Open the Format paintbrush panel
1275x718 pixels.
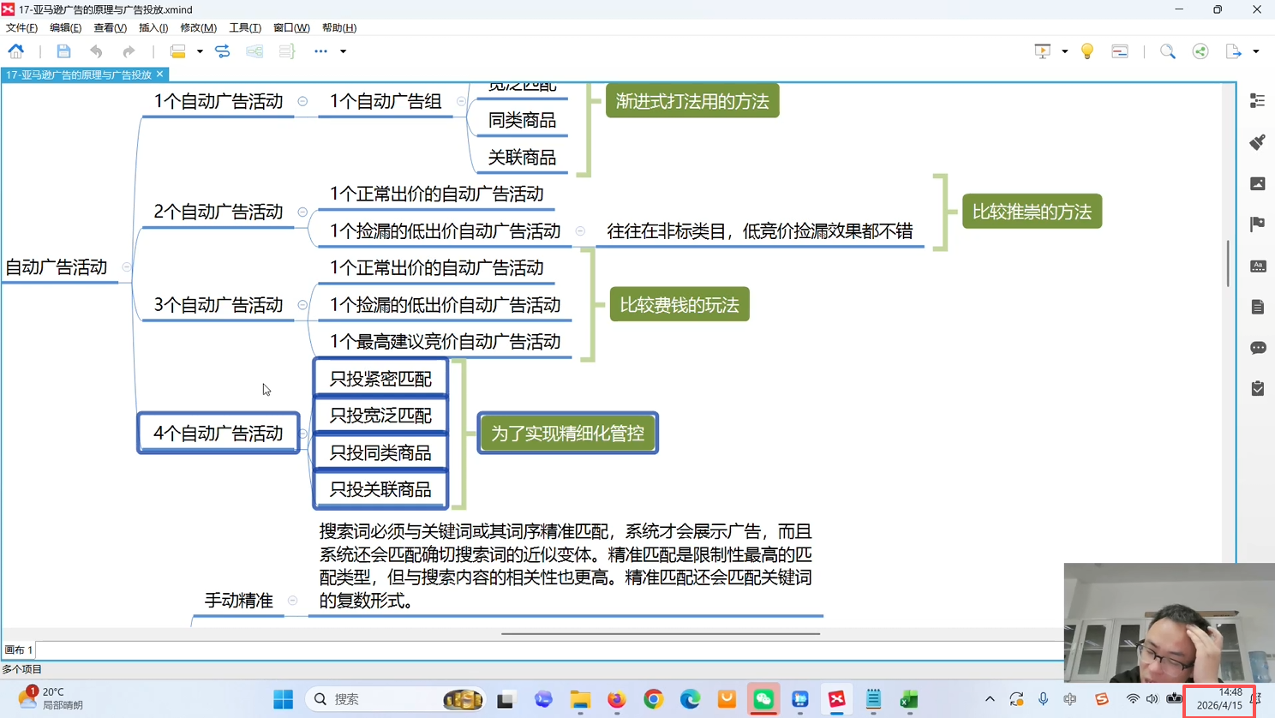click(1257, 142)
